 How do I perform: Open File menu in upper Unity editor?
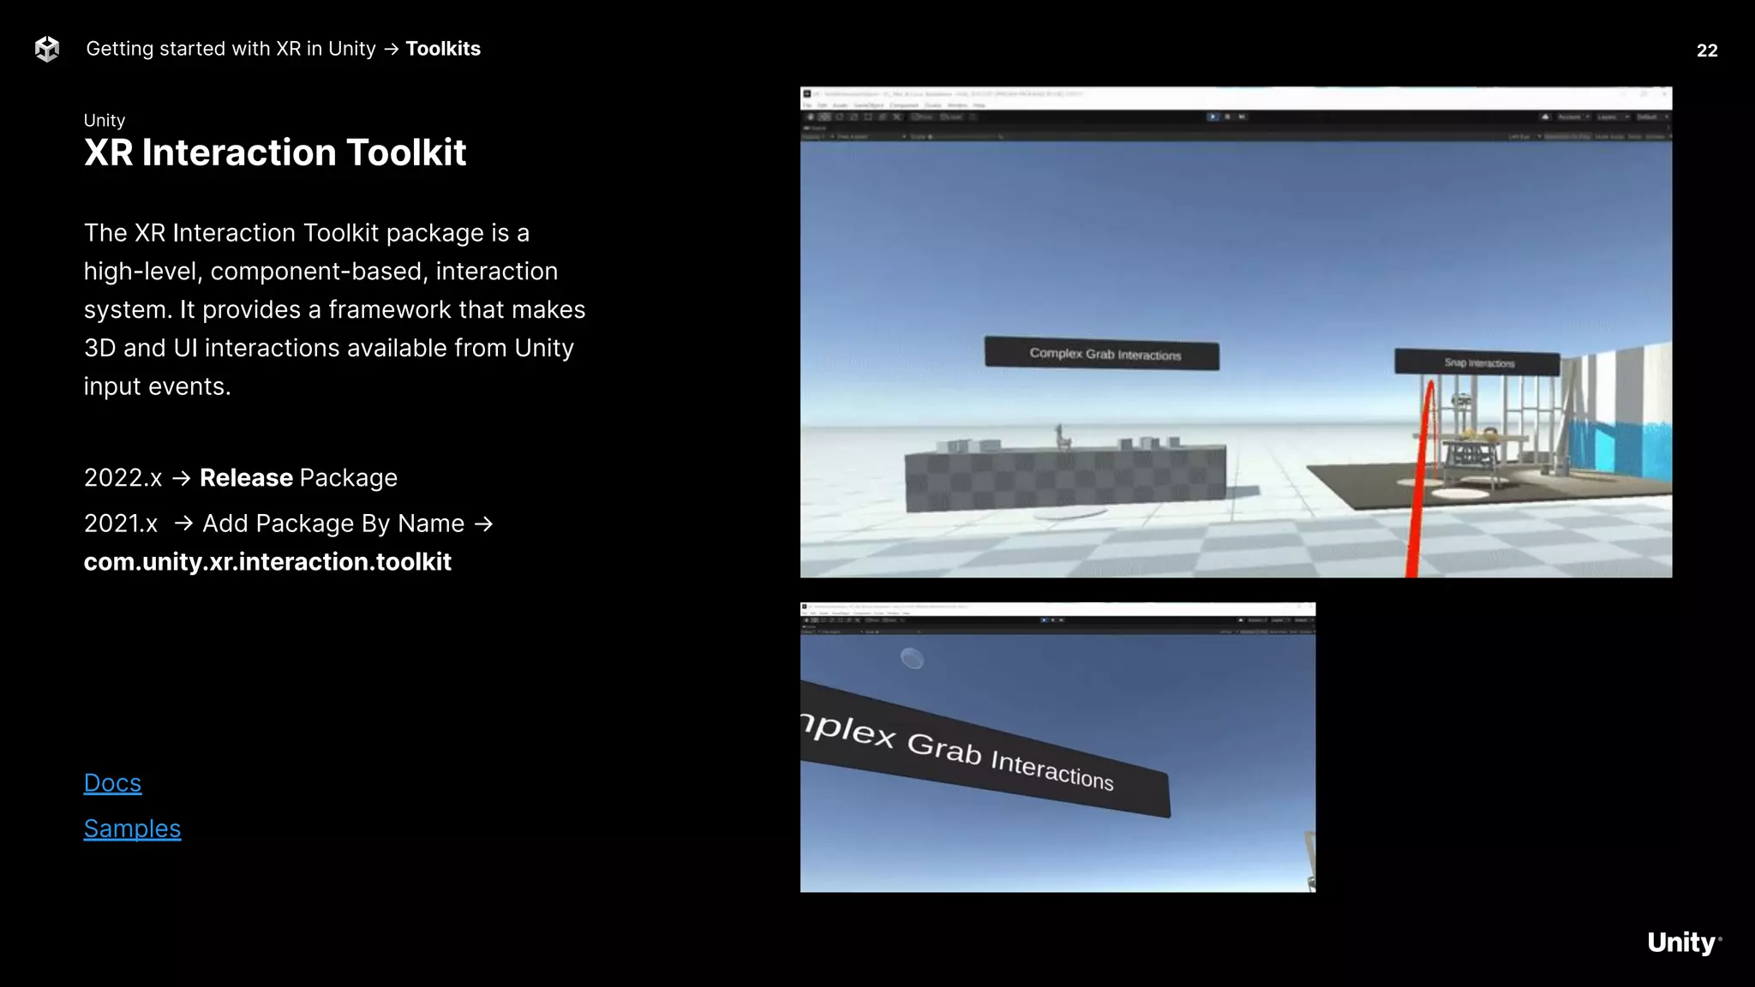807,105
